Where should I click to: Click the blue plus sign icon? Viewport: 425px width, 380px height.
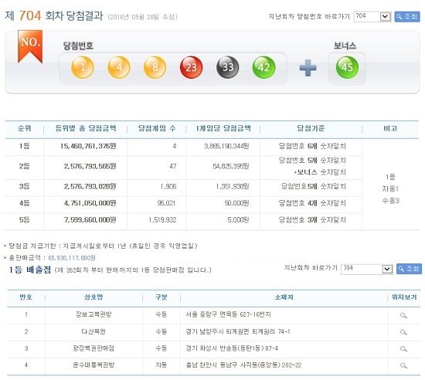pos(308,68)
